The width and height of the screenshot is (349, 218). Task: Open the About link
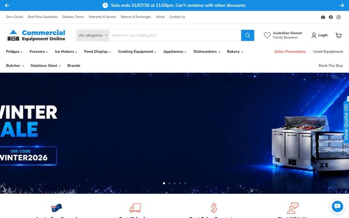[x=160, y=17]
